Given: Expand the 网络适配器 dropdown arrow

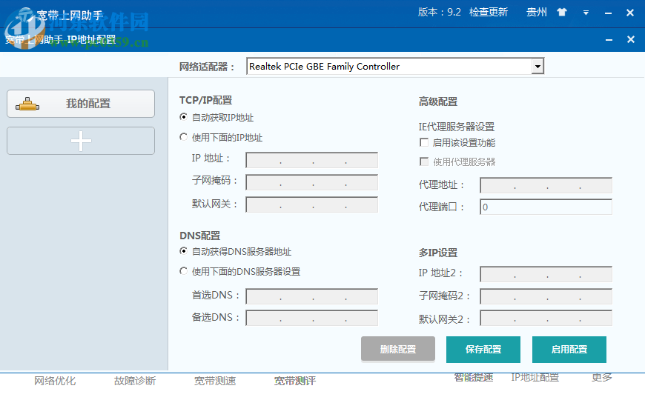Looking at the screenshot, I should pyautogui.click(x=537, y=66).
